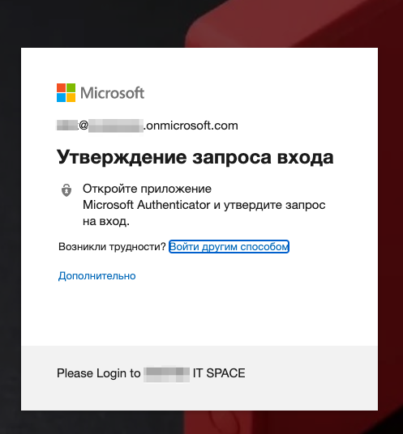Open the 'Дополнительно' link
This screenshot has width=403, height=434.
click(x=97, y=275)
